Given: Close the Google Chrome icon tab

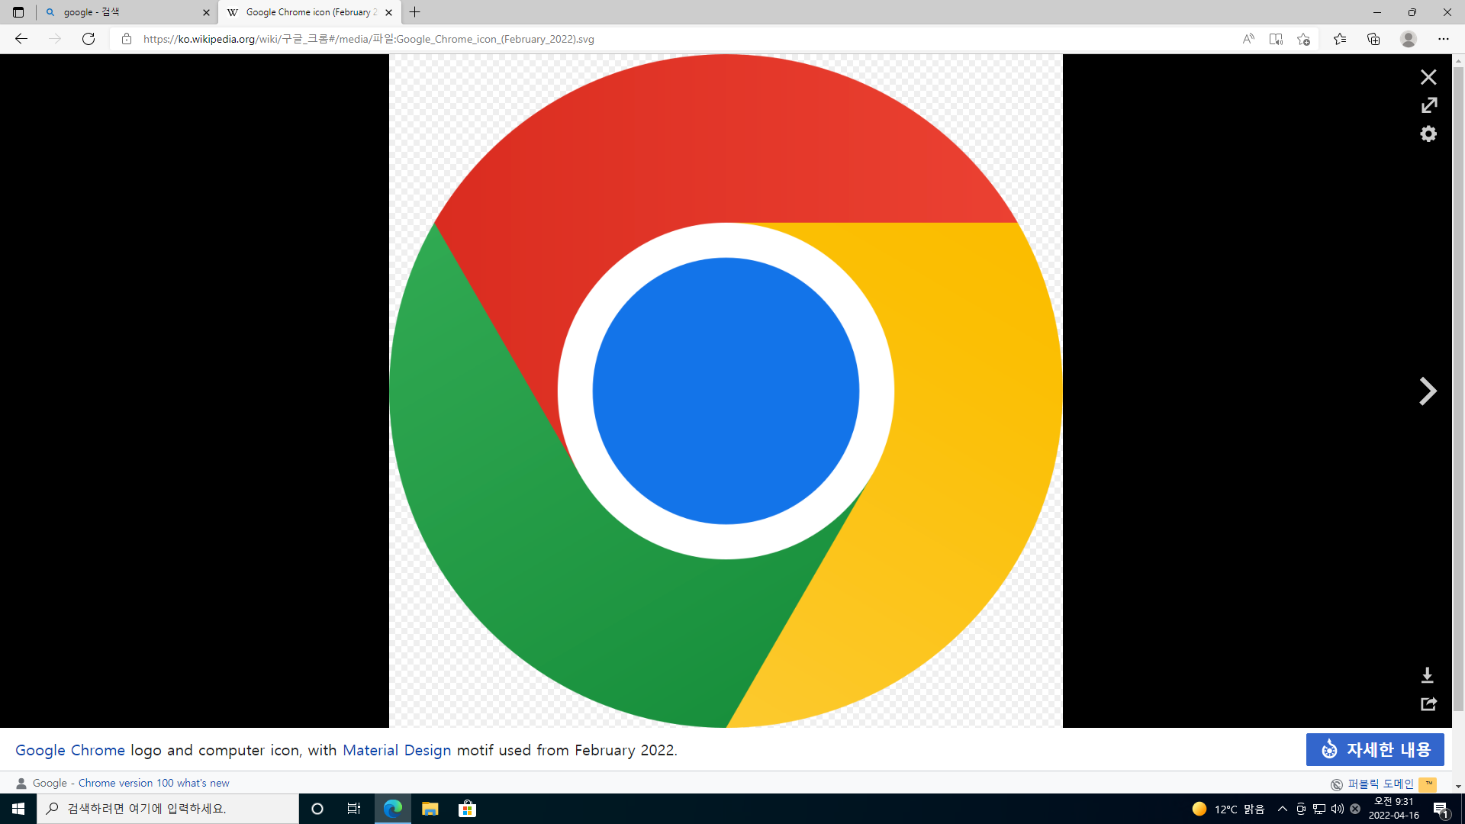Looking at the screenshot, I should [x=389, y=12].
